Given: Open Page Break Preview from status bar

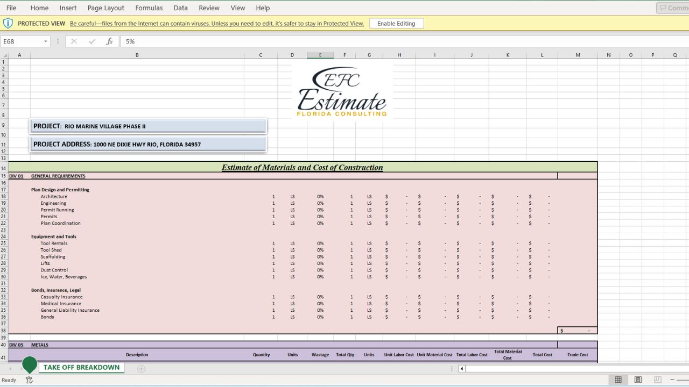Looking at the screenshot, I should tap(657, 380).
